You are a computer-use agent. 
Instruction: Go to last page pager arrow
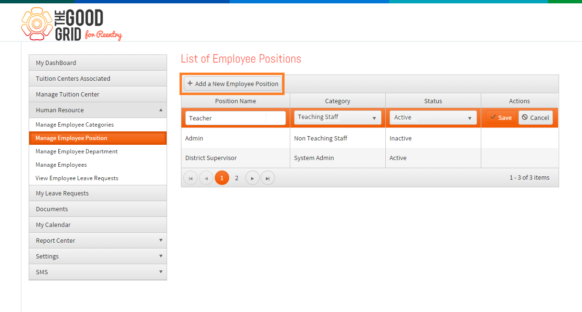click(x=268, y=178)
